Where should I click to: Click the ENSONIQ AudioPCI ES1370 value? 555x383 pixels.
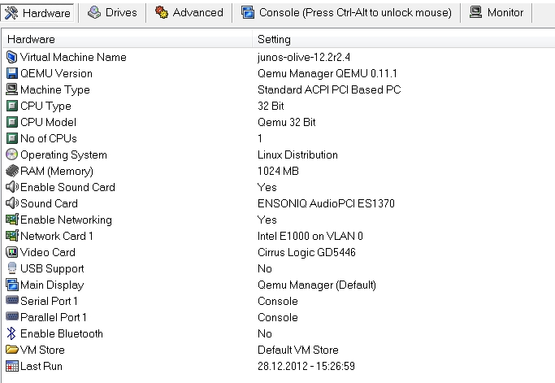(326, 204)
